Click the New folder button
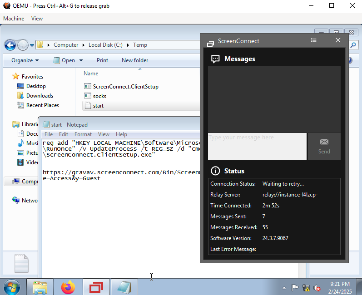 tap(135, 60)
